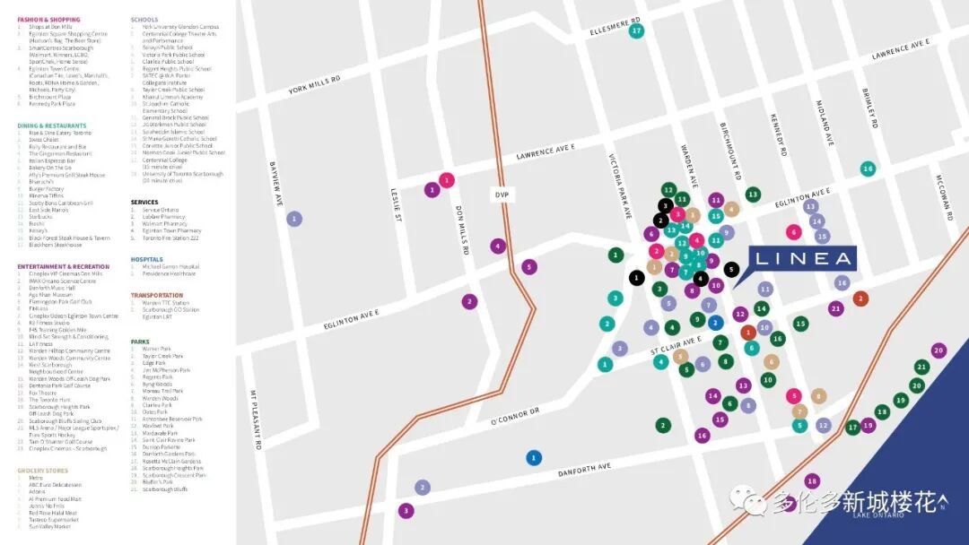Select the SERVICES legend heading
Screen dimensions: 969x545
144,203
